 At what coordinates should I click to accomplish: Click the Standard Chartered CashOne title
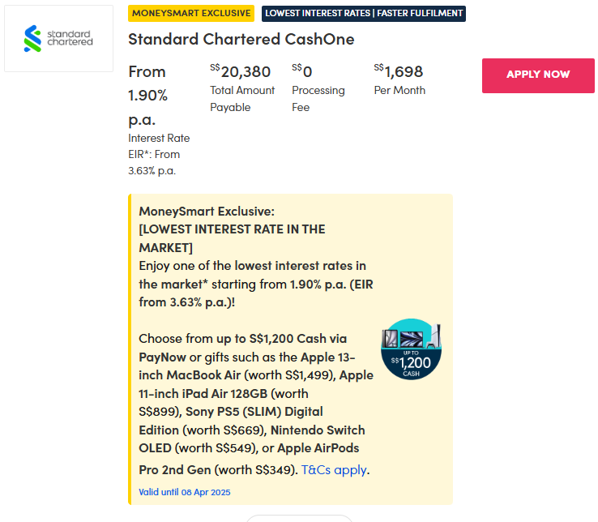[x=241, y=39]
